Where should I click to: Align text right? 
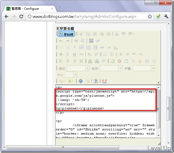(75, 61)
